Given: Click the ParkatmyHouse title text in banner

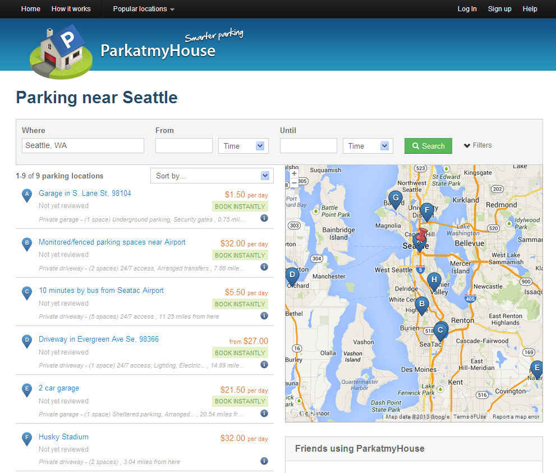Looking at the screenshot, I should [158, 50].
